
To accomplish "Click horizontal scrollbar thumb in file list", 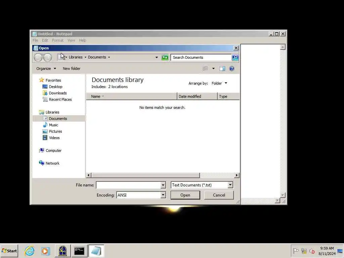I will (x=146, y=175).
